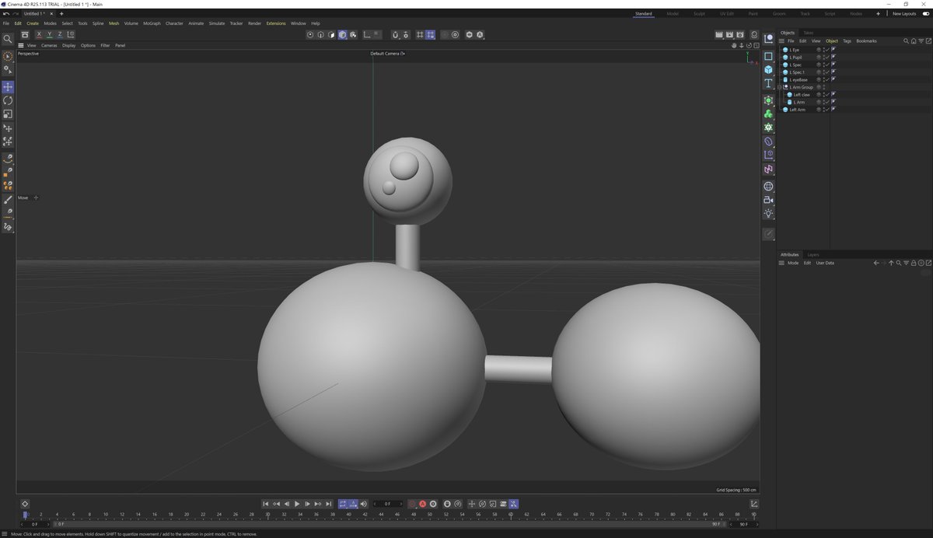Screen dimensions: 933x538
Task: Click the record active objects button
Action: coord(413,504)
